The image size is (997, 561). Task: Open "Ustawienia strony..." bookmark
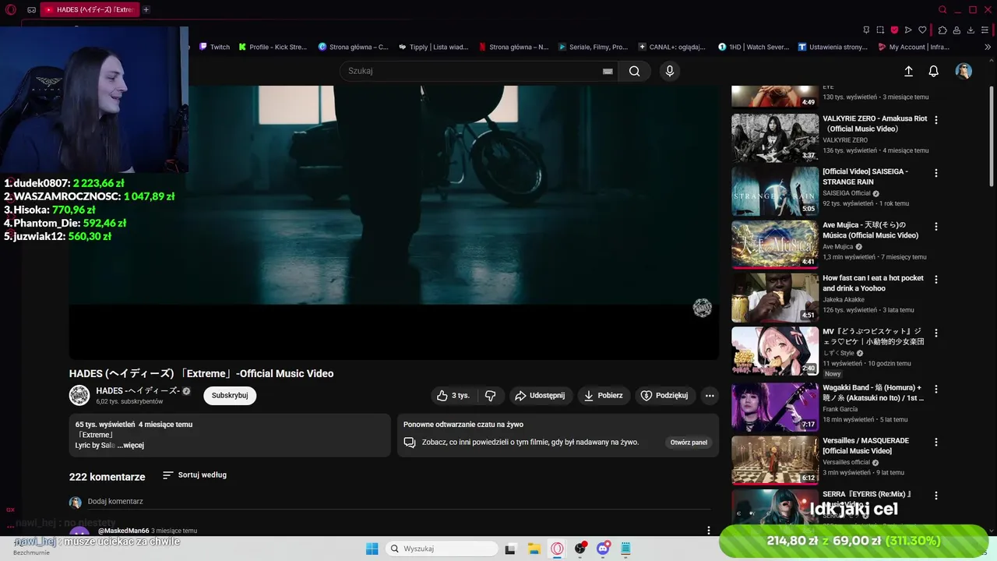(x=833, y=47)
